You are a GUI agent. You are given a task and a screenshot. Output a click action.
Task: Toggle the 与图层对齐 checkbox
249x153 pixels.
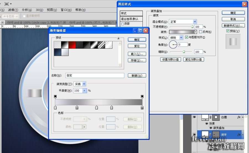(x=187, y=37)
